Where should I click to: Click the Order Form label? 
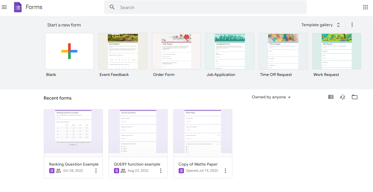click(x=164, y=75)
